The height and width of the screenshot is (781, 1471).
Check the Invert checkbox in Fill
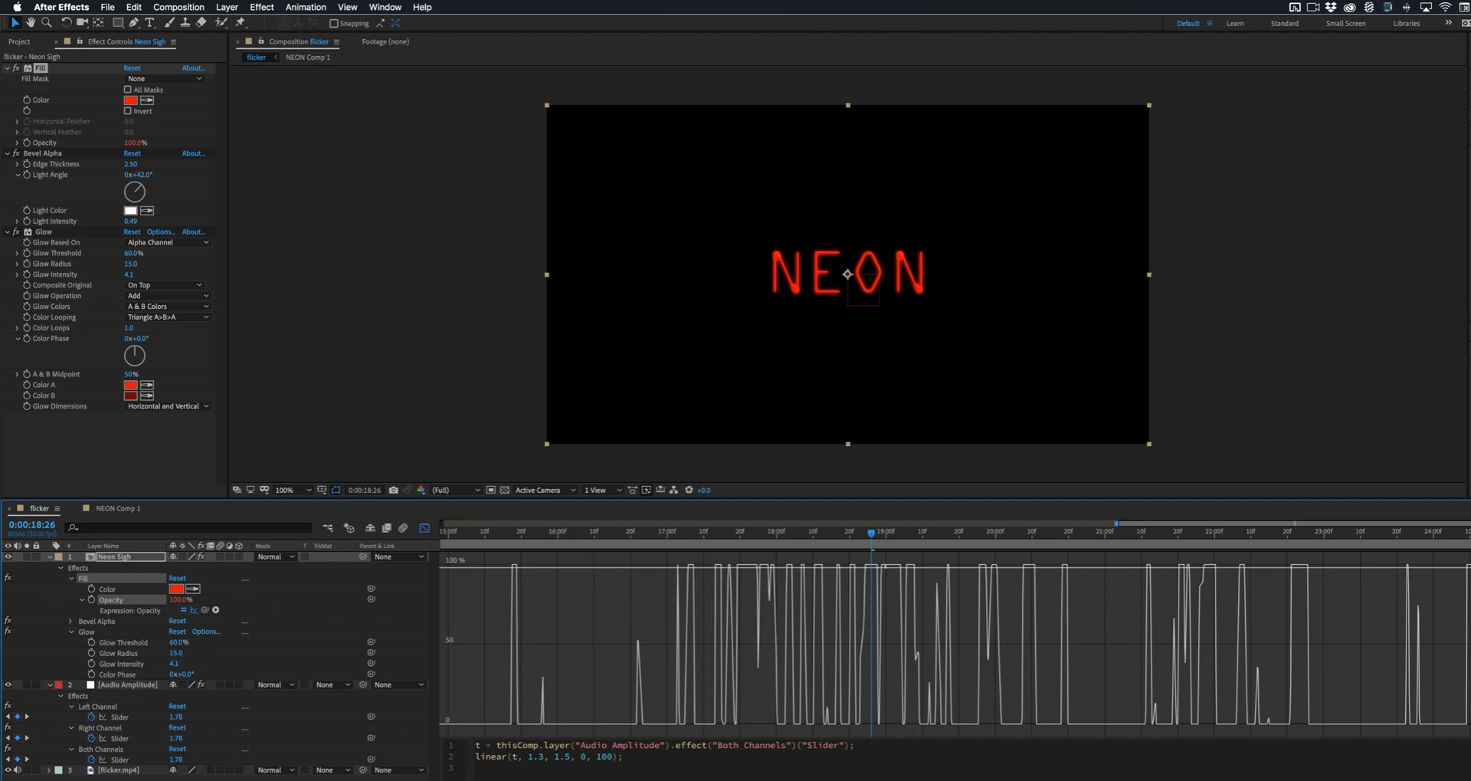(128, 111)
